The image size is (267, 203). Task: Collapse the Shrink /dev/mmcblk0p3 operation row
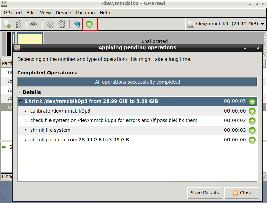tap(21, 101)
